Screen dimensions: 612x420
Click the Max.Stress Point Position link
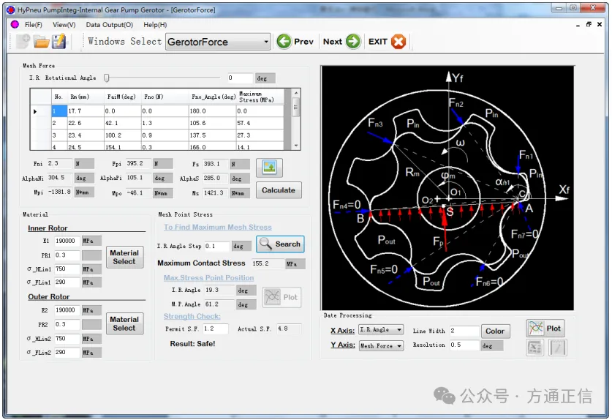[x=209, y=278]
